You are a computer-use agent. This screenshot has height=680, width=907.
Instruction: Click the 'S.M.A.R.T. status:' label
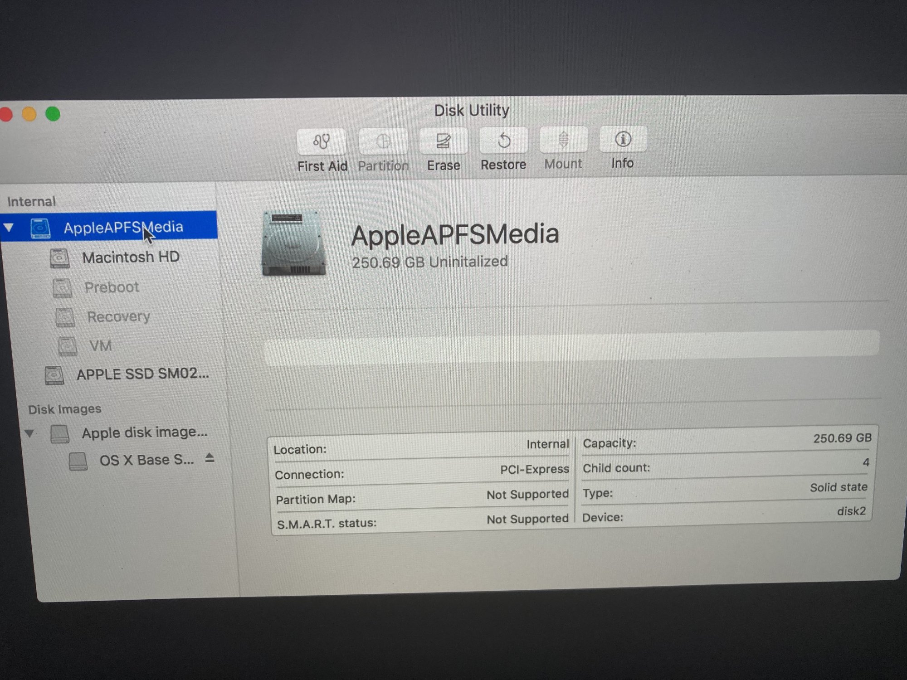[x=327, y=524]
